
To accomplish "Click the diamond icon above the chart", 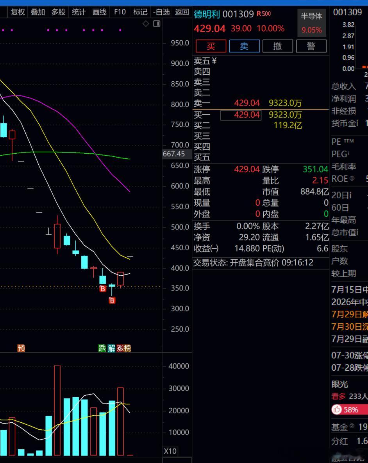I will (146, 23).
